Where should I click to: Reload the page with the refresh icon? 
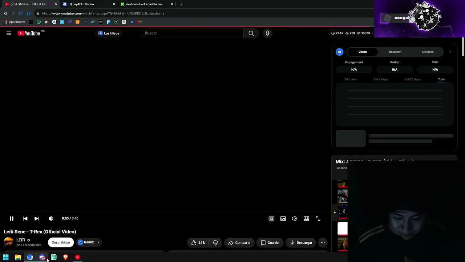(x=21, y=13)
